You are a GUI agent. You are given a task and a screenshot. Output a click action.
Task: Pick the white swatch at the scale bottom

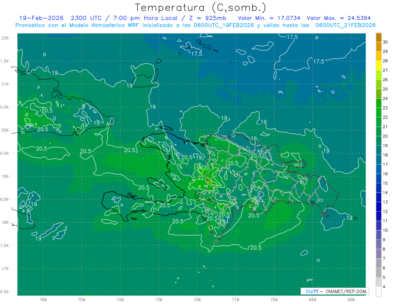coord(379,292)
